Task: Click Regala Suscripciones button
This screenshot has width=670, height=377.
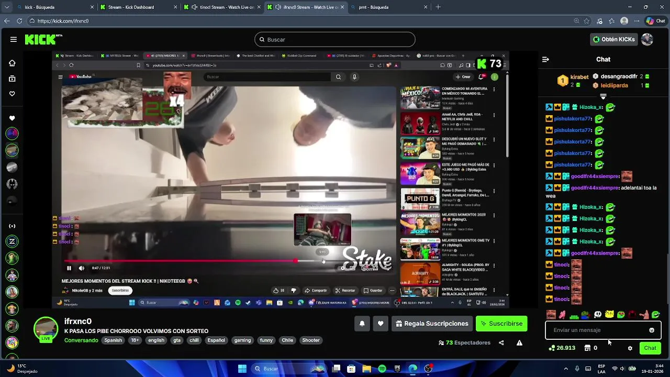Action: pyautogui.click(x=432, y=324)
